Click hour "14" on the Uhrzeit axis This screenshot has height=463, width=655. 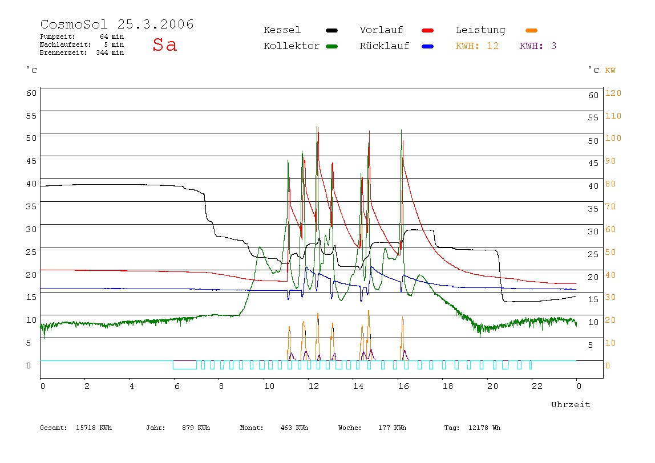pyautogui.click(x=358, y=386)
